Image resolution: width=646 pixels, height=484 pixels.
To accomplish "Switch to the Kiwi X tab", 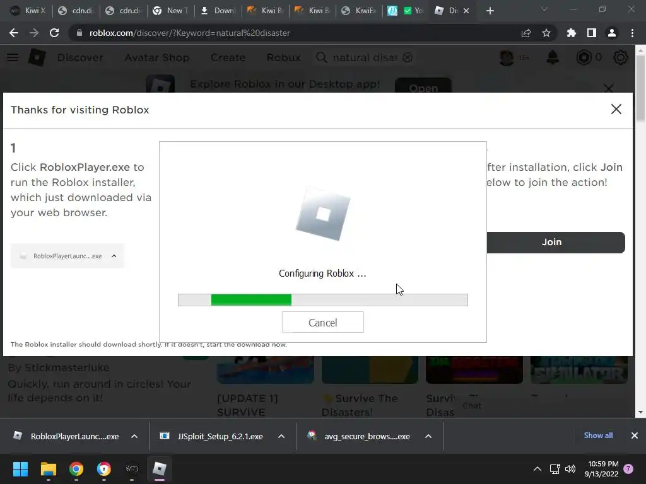I will (28, 11).
